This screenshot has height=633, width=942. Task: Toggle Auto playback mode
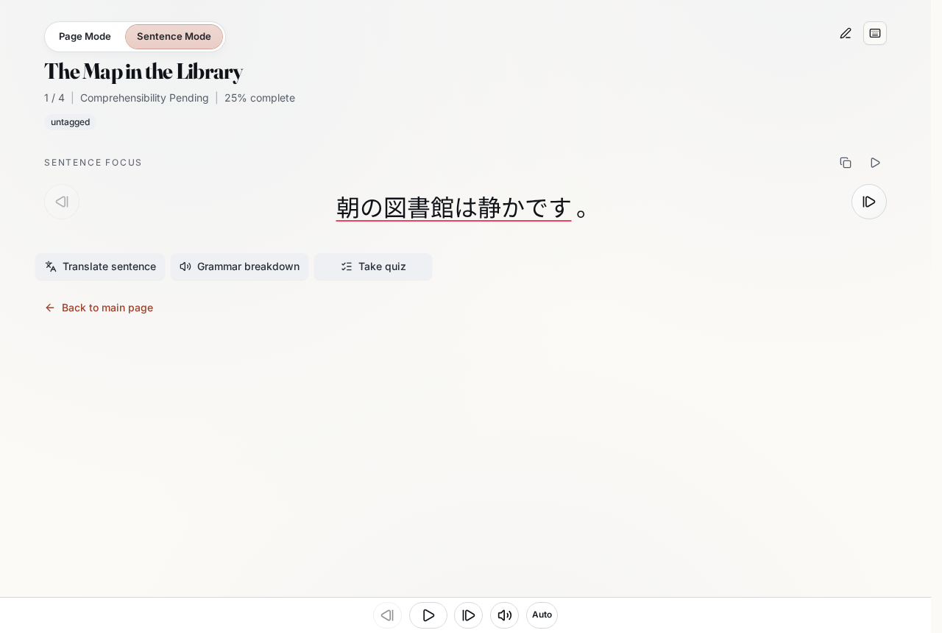[542, 615]
